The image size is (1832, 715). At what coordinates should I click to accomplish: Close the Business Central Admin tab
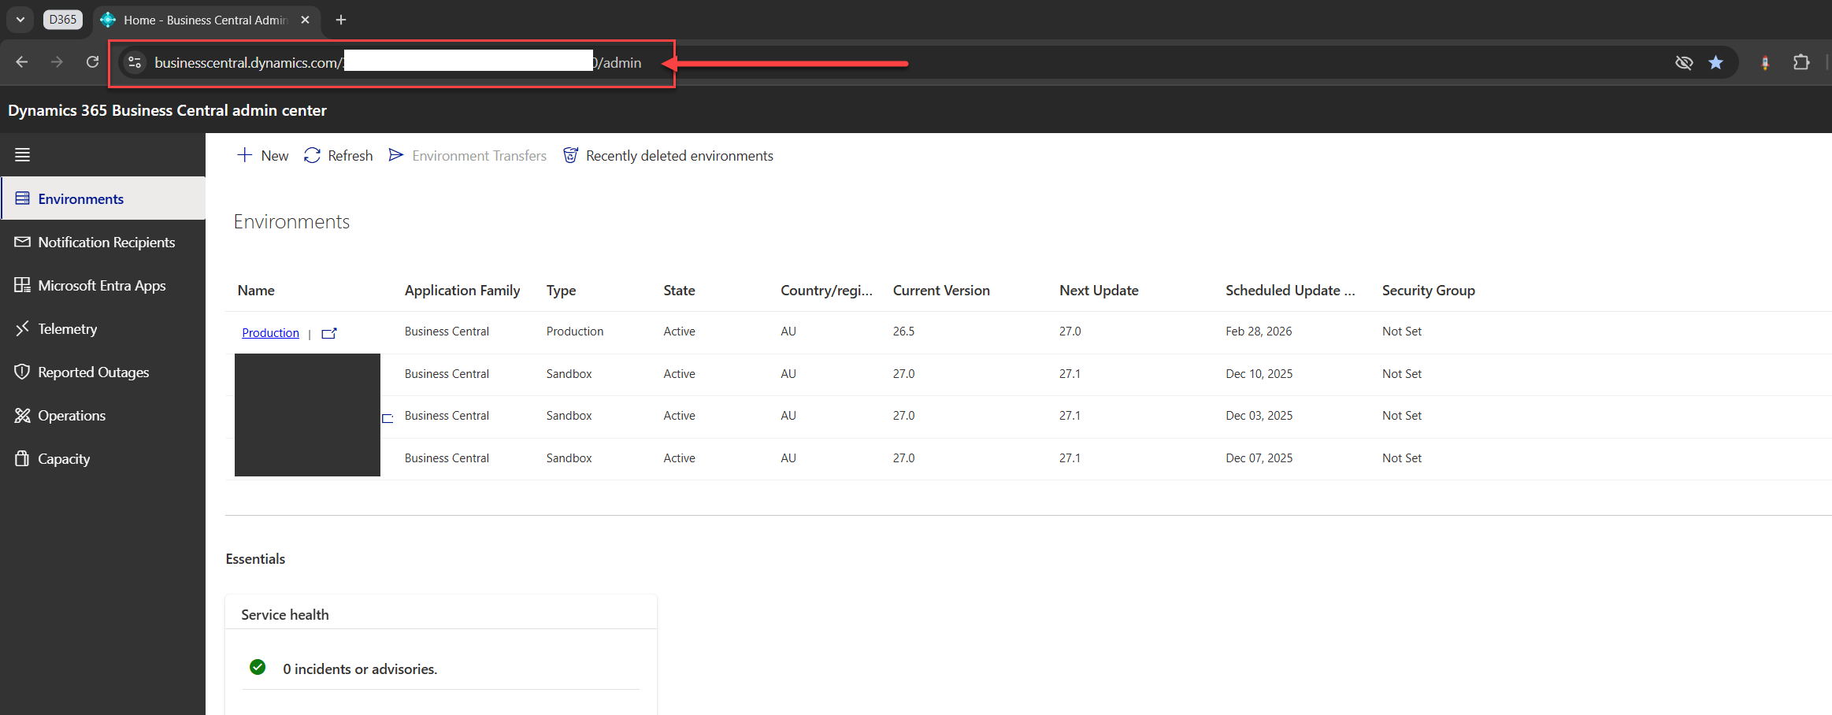pyautogui.click(x=305, y=20)
